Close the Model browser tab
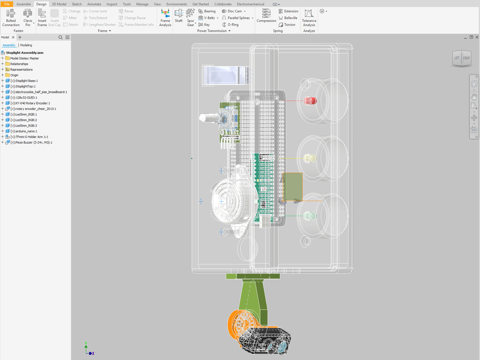The image size is (480, 360). [x=13, y=38]
